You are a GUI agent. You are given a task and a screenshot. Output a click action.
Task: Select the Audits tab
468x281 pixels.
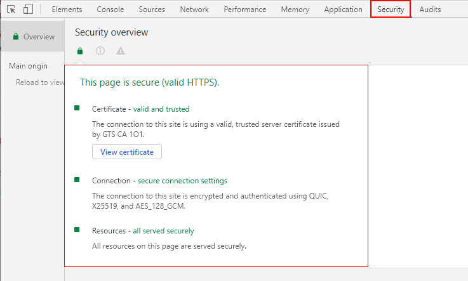(430, 10)
